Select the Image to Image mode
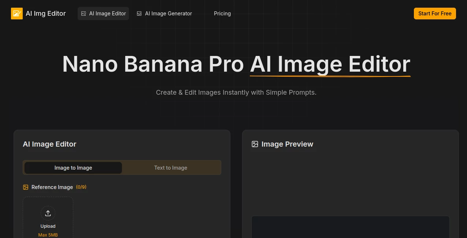 73,167
